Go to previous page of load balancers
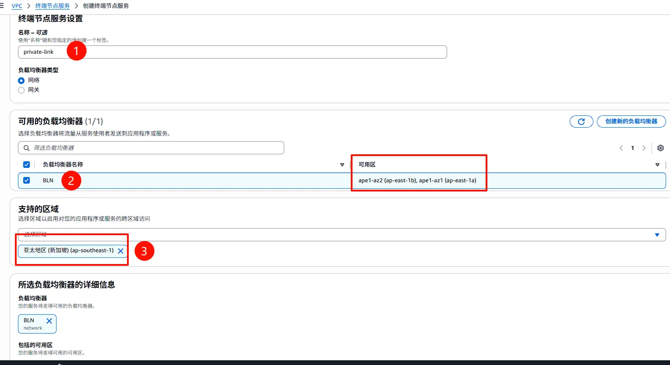The width and height of the screenshot is (670, 365). click(621, 148)
